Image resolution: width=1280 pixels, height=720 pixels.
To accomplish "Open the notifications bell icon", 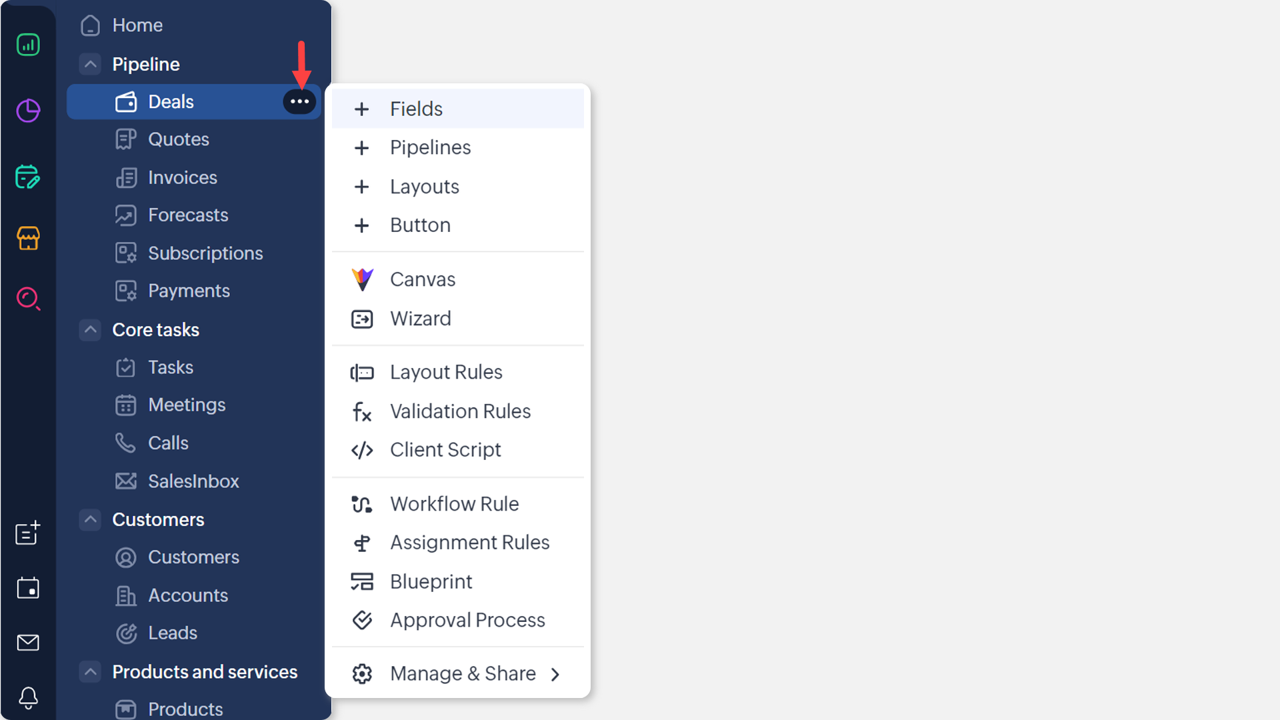I will (28, 698).
